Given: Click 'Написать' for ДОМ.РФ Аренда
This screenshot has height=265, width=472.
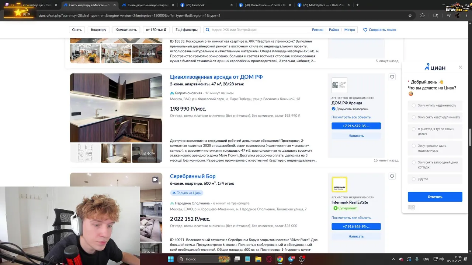Looking at the screenshot, I should tap(356, 136).
